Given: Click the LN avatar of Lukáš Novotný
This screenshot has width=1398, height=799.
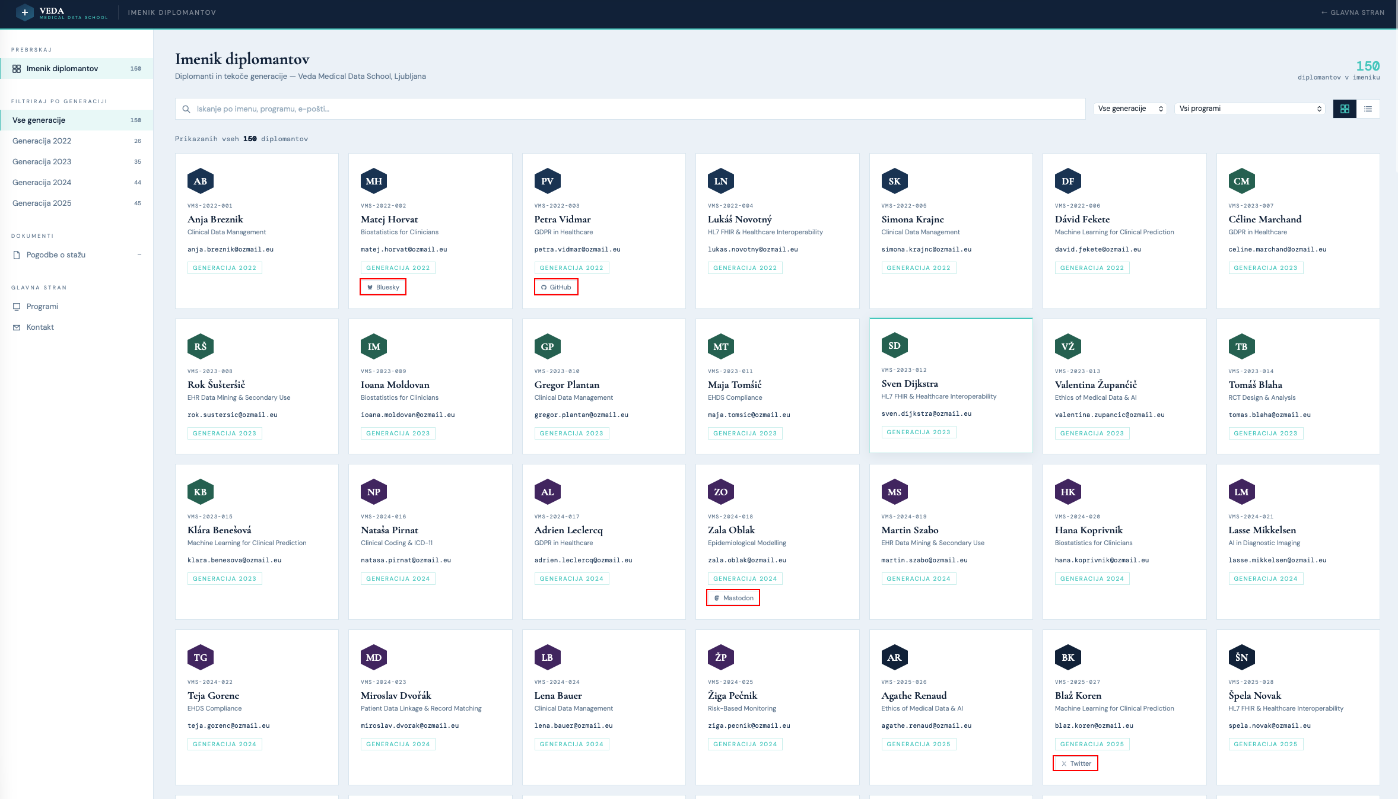Looking at the screenshot, I should [x=721, y=182].
